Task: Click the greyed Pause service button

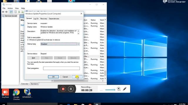Action: pyautogui.click(x=60, y=58)
